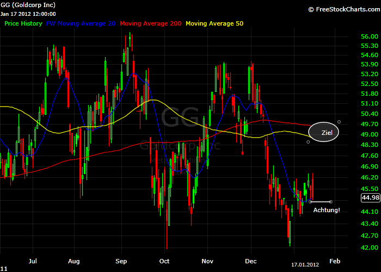
Task: Click the Sep month label on time axis
Action: click(121, 261)
